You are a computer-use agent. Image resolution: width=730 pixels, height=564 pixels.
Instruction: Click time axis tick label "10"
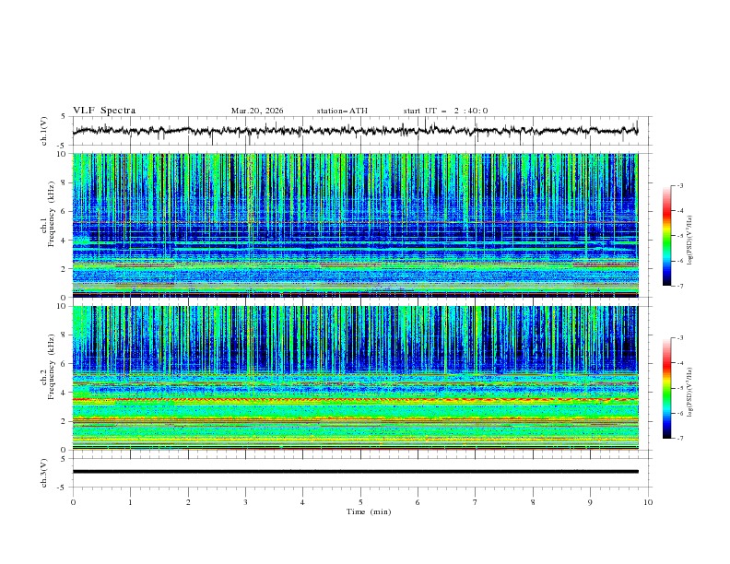click(648, 502)
